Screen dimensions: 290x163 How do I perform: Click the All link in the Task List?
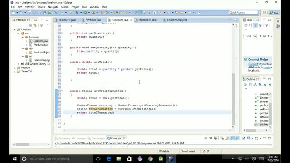264,36
